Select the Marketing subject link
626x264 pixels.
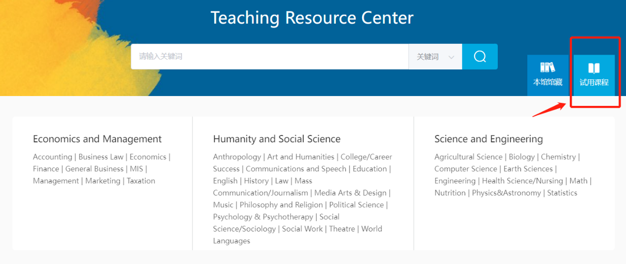[x=103, y=181]
